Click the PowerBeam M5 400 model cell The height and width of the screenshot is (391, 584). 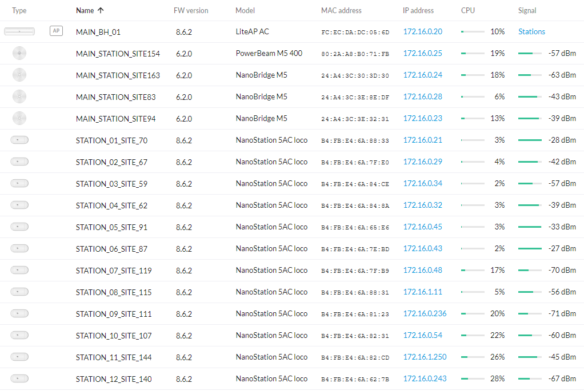[269, 53]
